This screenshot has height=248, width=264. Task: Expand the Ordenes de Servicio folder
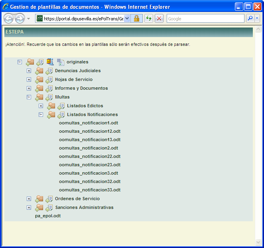(29, 199)
